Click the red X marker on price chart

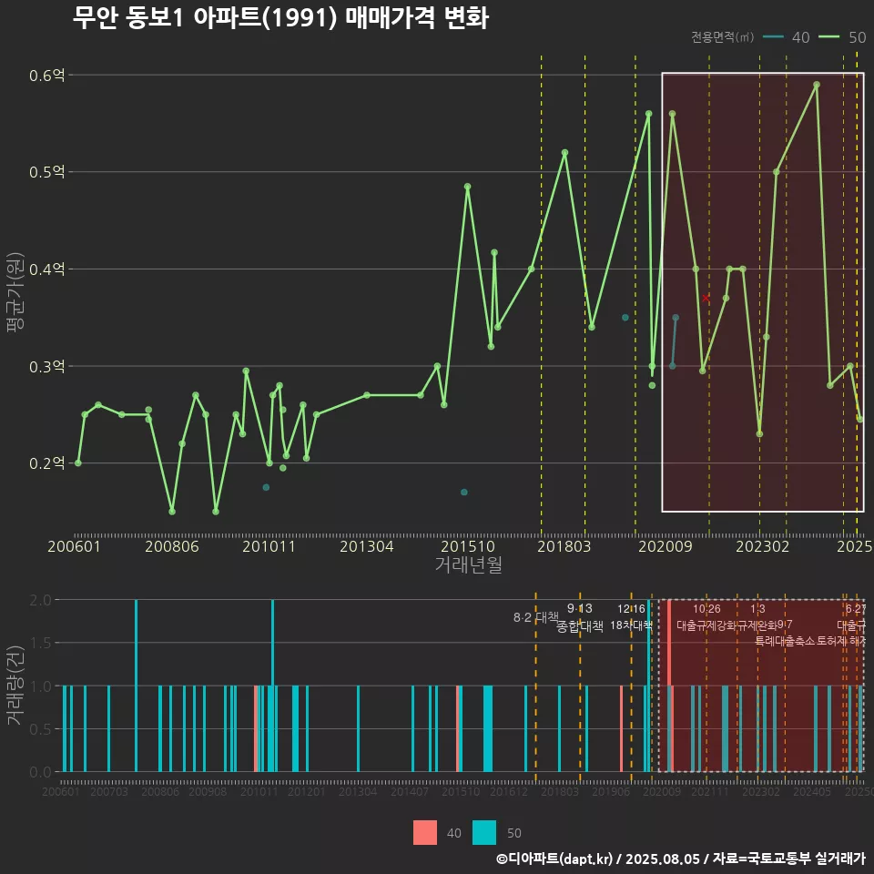pyautogui.click(x=706, y=299)
